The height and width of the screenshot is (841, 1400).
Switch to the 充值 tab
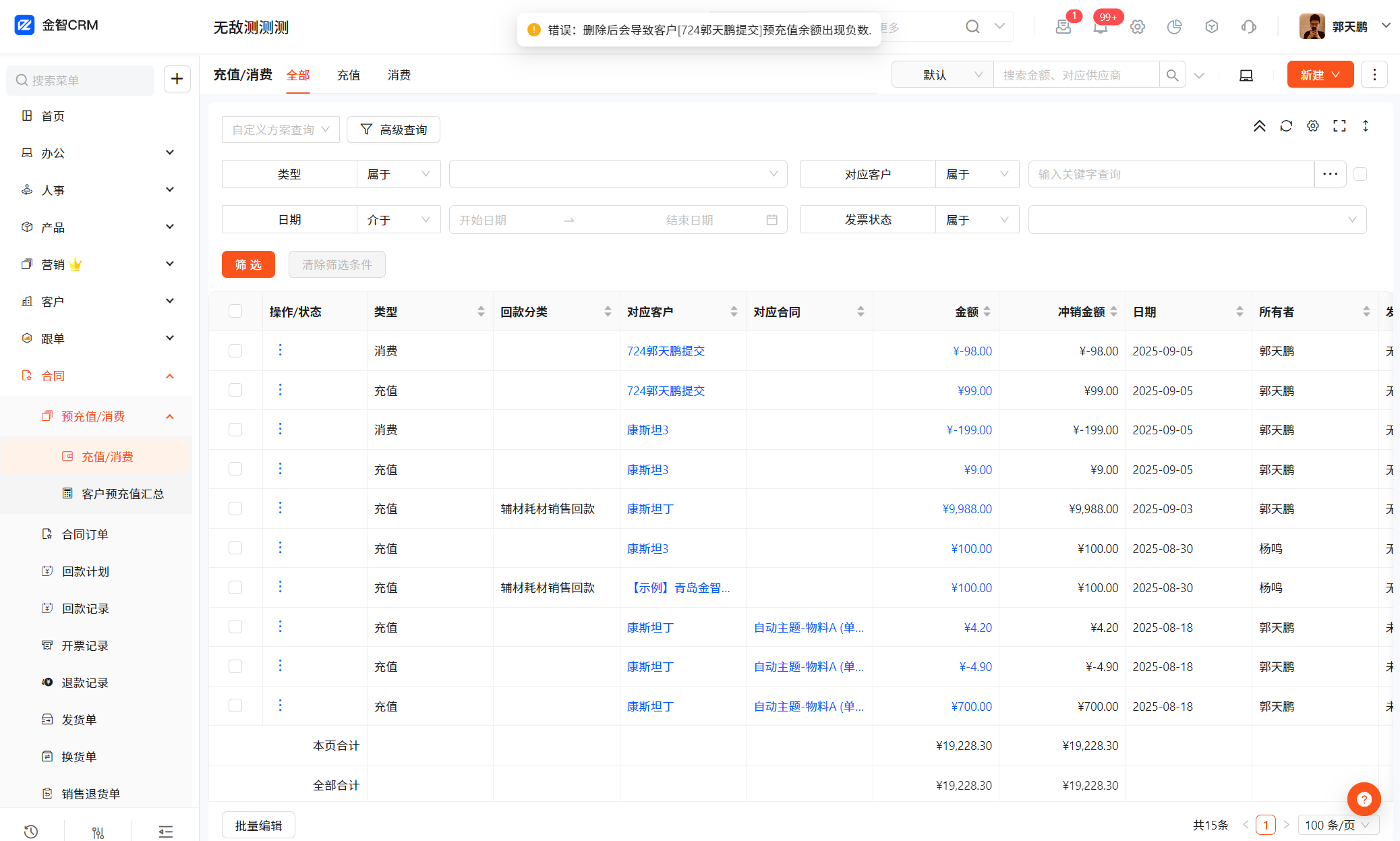coord(349,75)
